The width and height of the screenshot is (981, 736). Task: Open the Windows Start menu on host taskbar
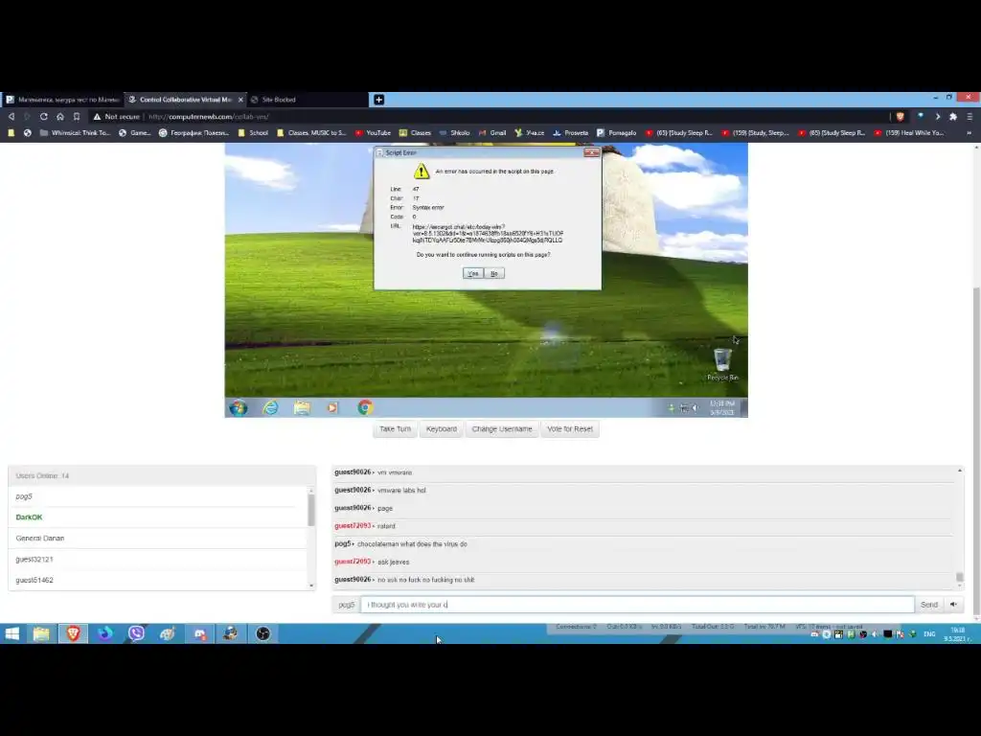coord(11,633)
